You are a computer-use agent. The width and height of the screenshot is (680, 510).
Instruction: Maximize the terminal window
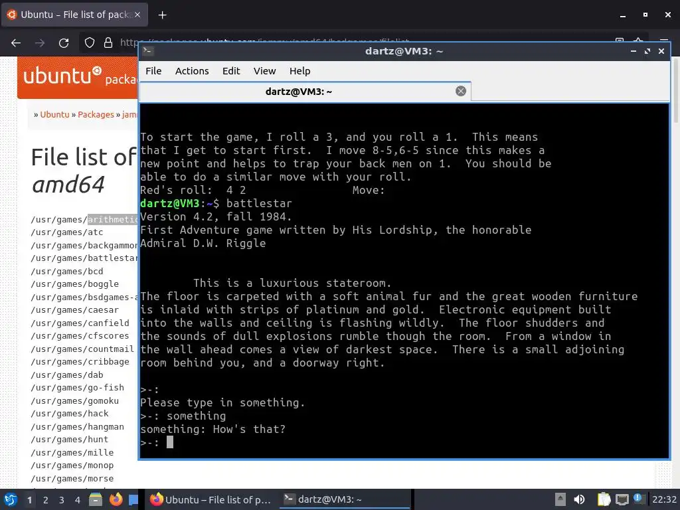coord(647,51)
